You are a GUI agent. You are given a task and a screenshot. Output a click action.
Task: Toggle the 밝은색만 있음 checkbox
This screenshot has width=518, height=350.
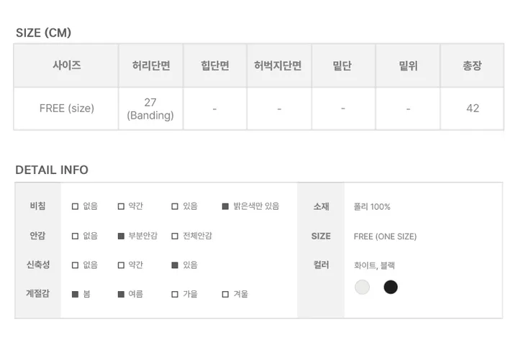(x=225, y=206)
